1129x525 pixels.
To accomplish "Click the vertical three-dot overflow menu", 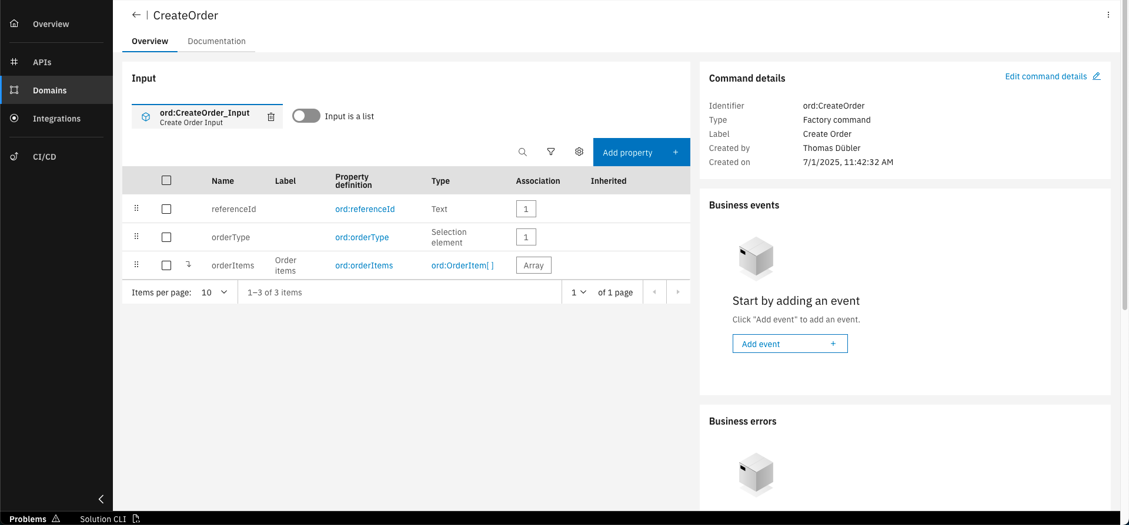I will (1108, 15).
